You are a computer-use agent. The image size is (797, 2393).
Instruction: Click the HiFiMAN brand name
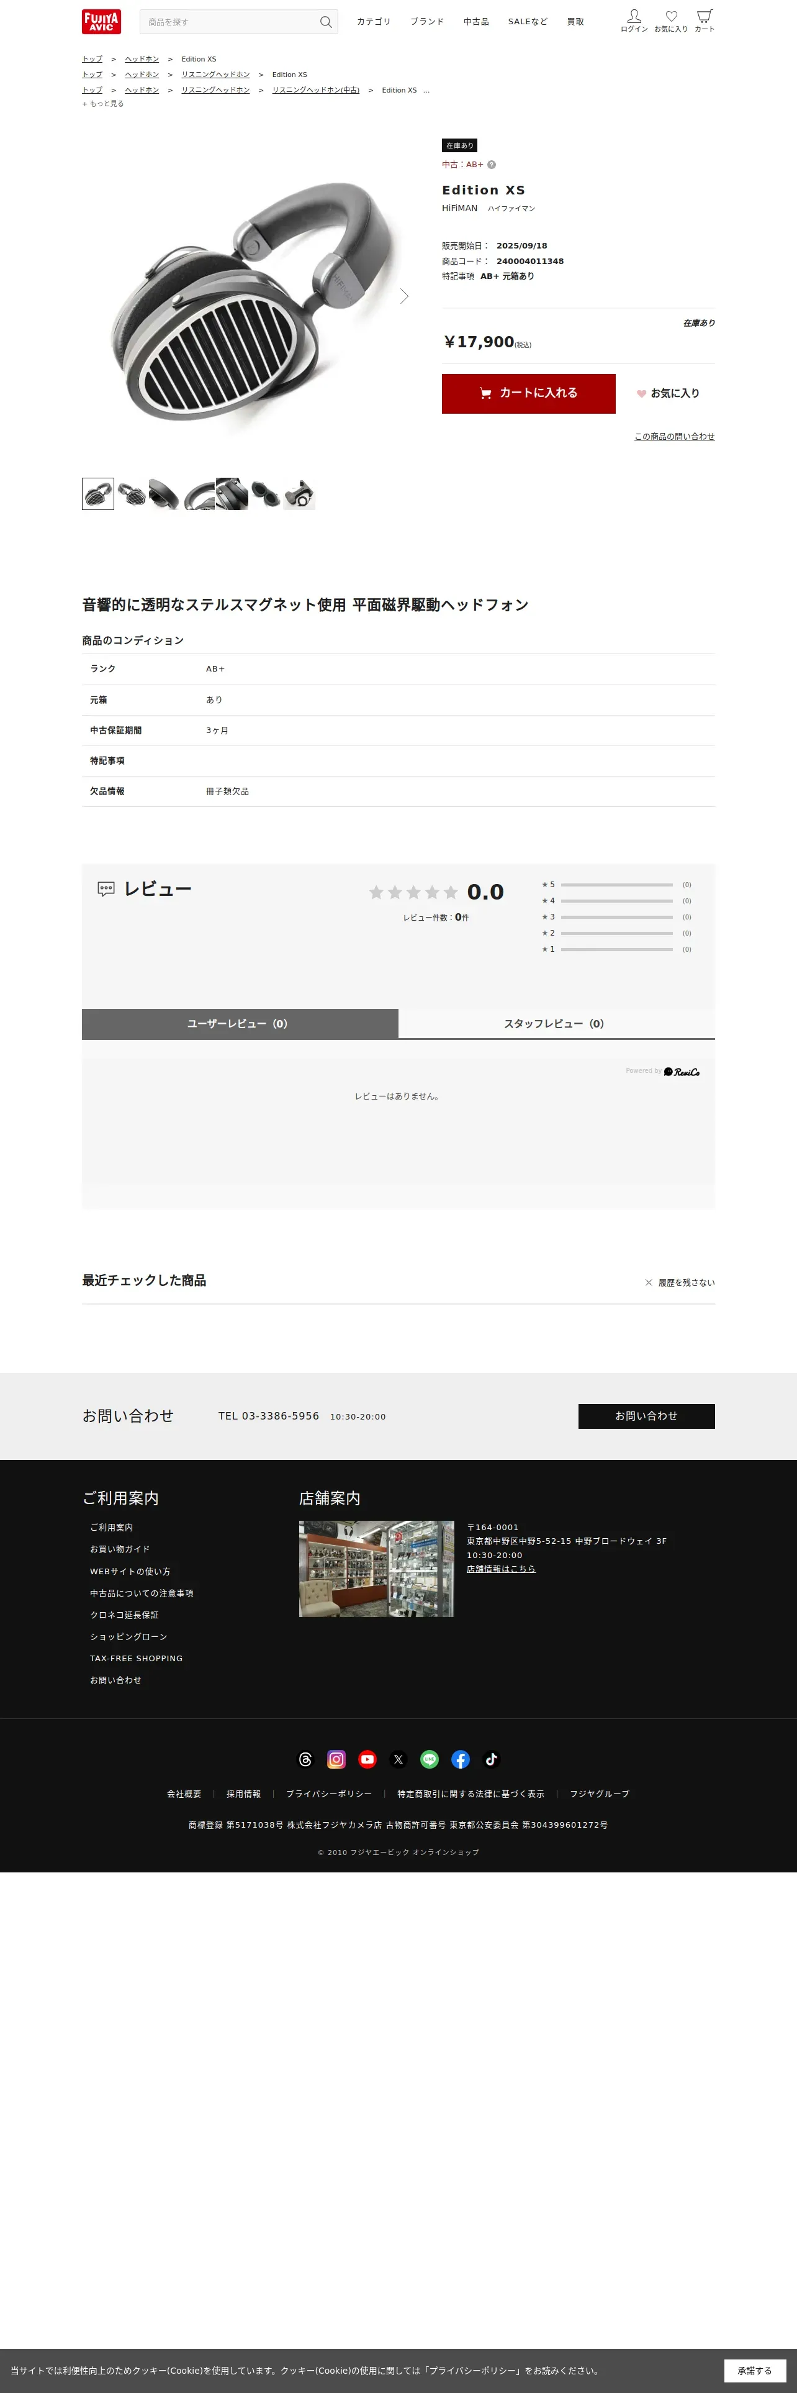click(x=459, y=208)
